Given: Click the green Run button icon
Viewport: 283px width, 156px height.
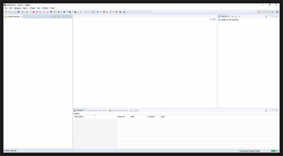Looking at the screenshot, I should (64, 12).
